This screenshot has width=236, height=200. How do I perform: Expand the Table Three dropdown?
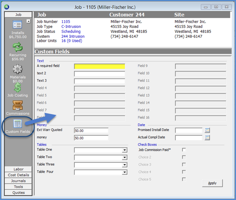pos(124,165)
